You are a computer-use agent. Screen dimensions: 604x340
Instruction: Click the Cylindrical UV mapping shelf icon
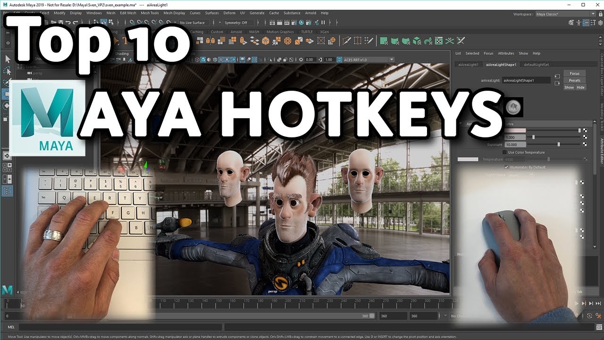click(x=395, y=41)
